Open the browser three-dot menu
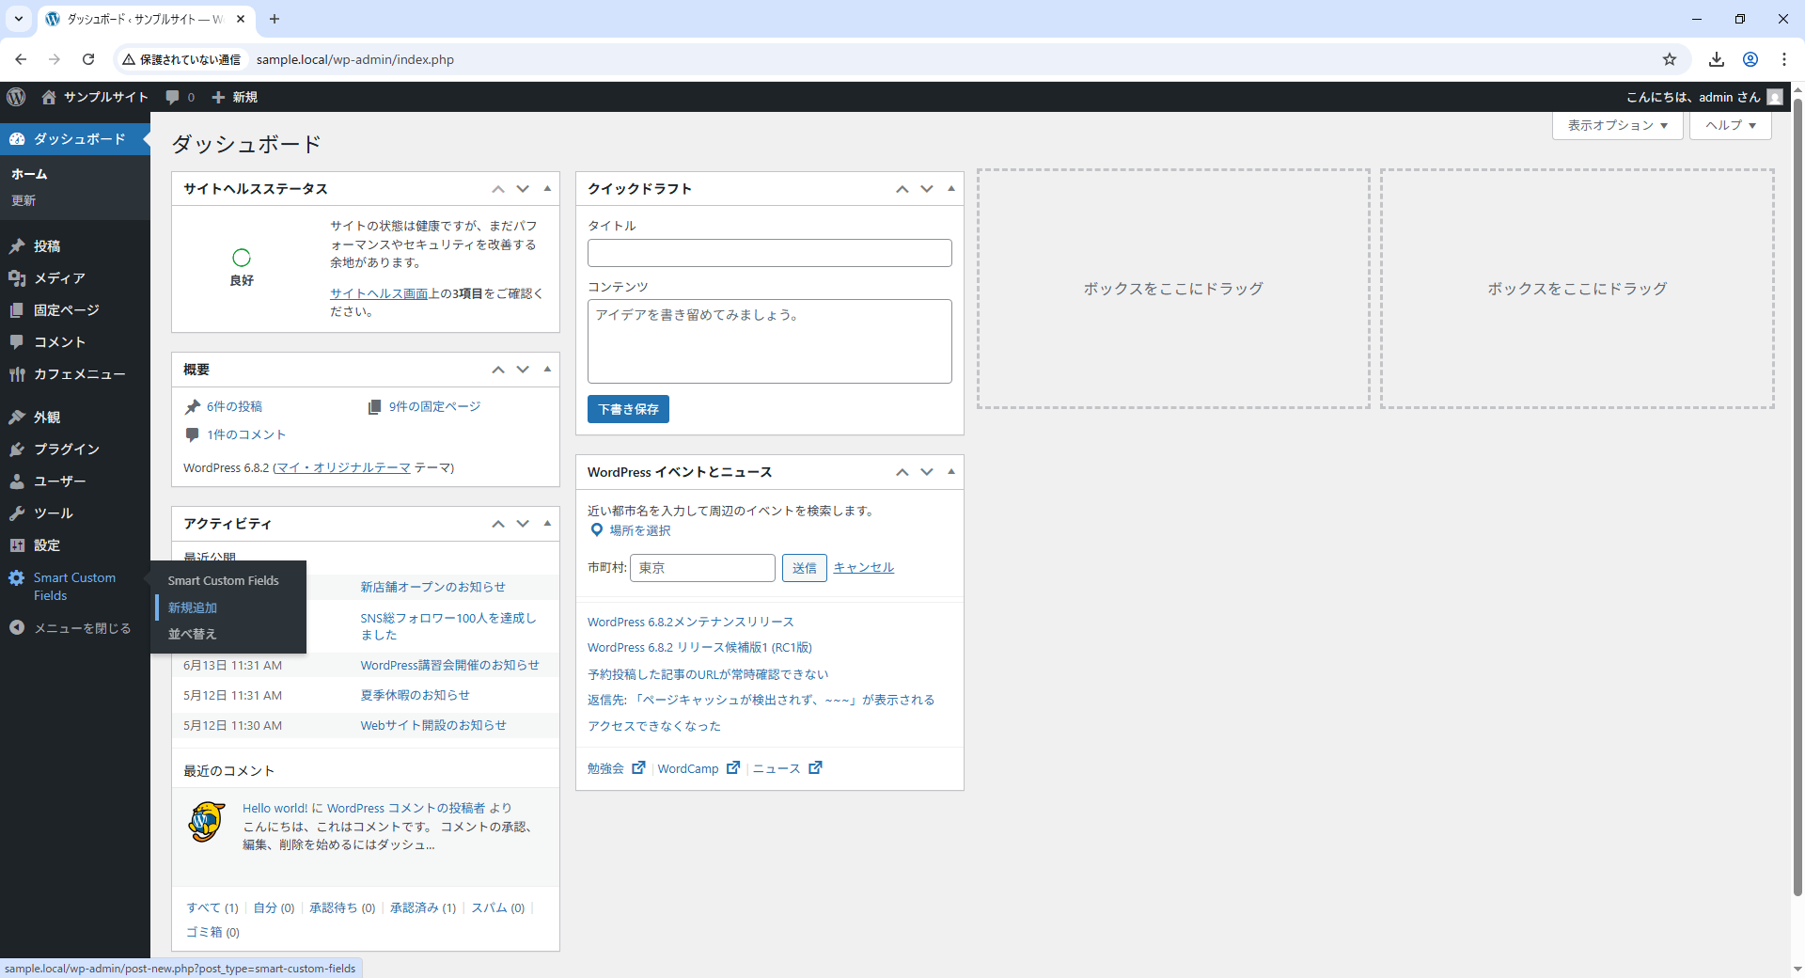Viewport: 1805px width, 978px height. [x=1784, y=59]
